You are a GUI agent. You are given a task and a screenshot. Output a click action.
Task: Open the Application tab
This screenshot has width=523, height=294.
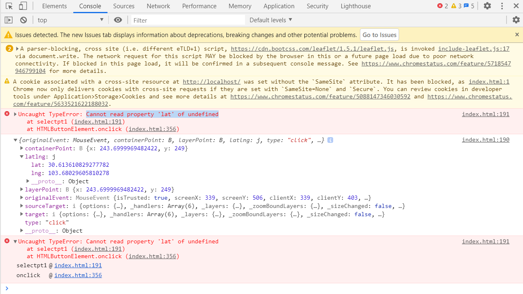pyautogui.click(x=279, y=6)
